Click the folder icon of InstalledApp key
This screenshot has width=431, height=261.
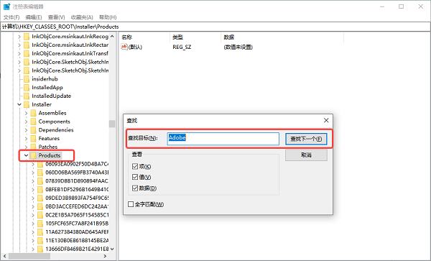[x=27, y=88]
